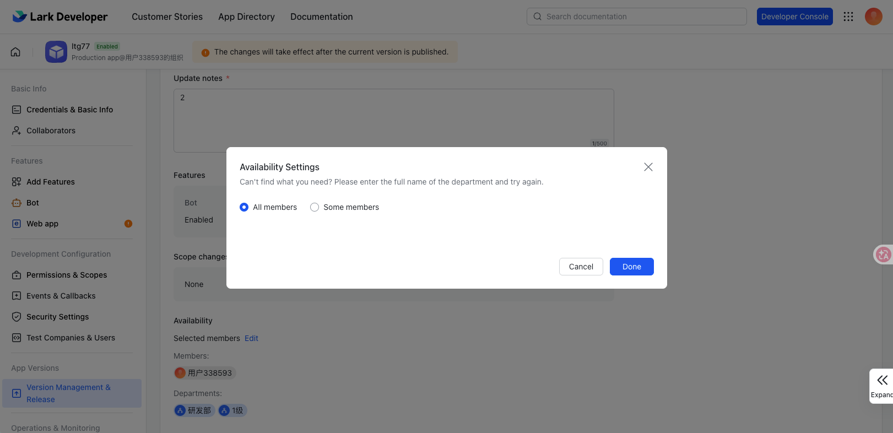This screenshot has width=893, height=433.
Task: Select the All members radio option
Action: pos(244,207)
